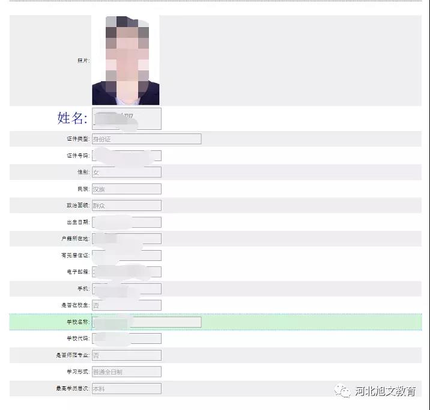This screenshot has width=430, height=410.
Task: Click the 电子邮箱: label
Action: (x=78, y=272)
